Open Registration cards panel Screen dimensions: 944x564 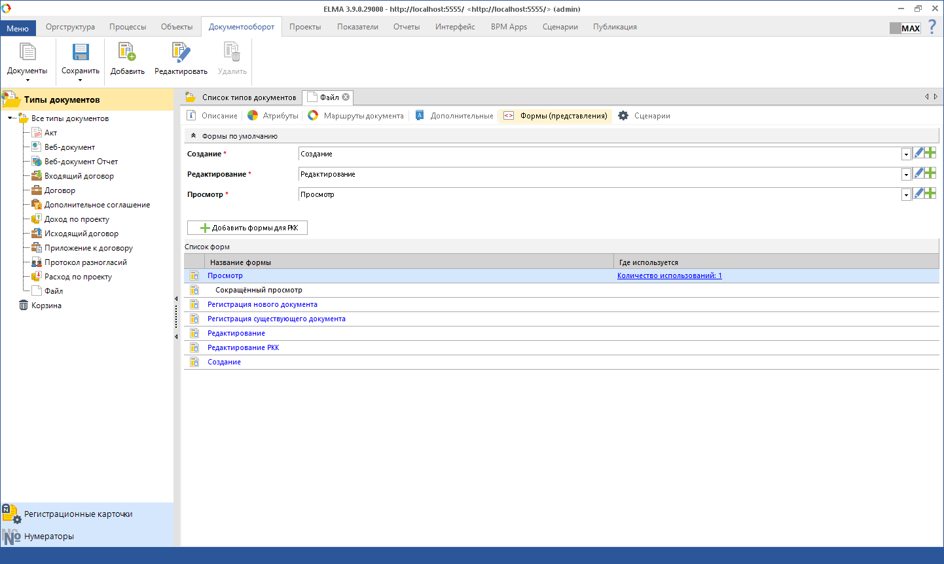coord(78,514)
